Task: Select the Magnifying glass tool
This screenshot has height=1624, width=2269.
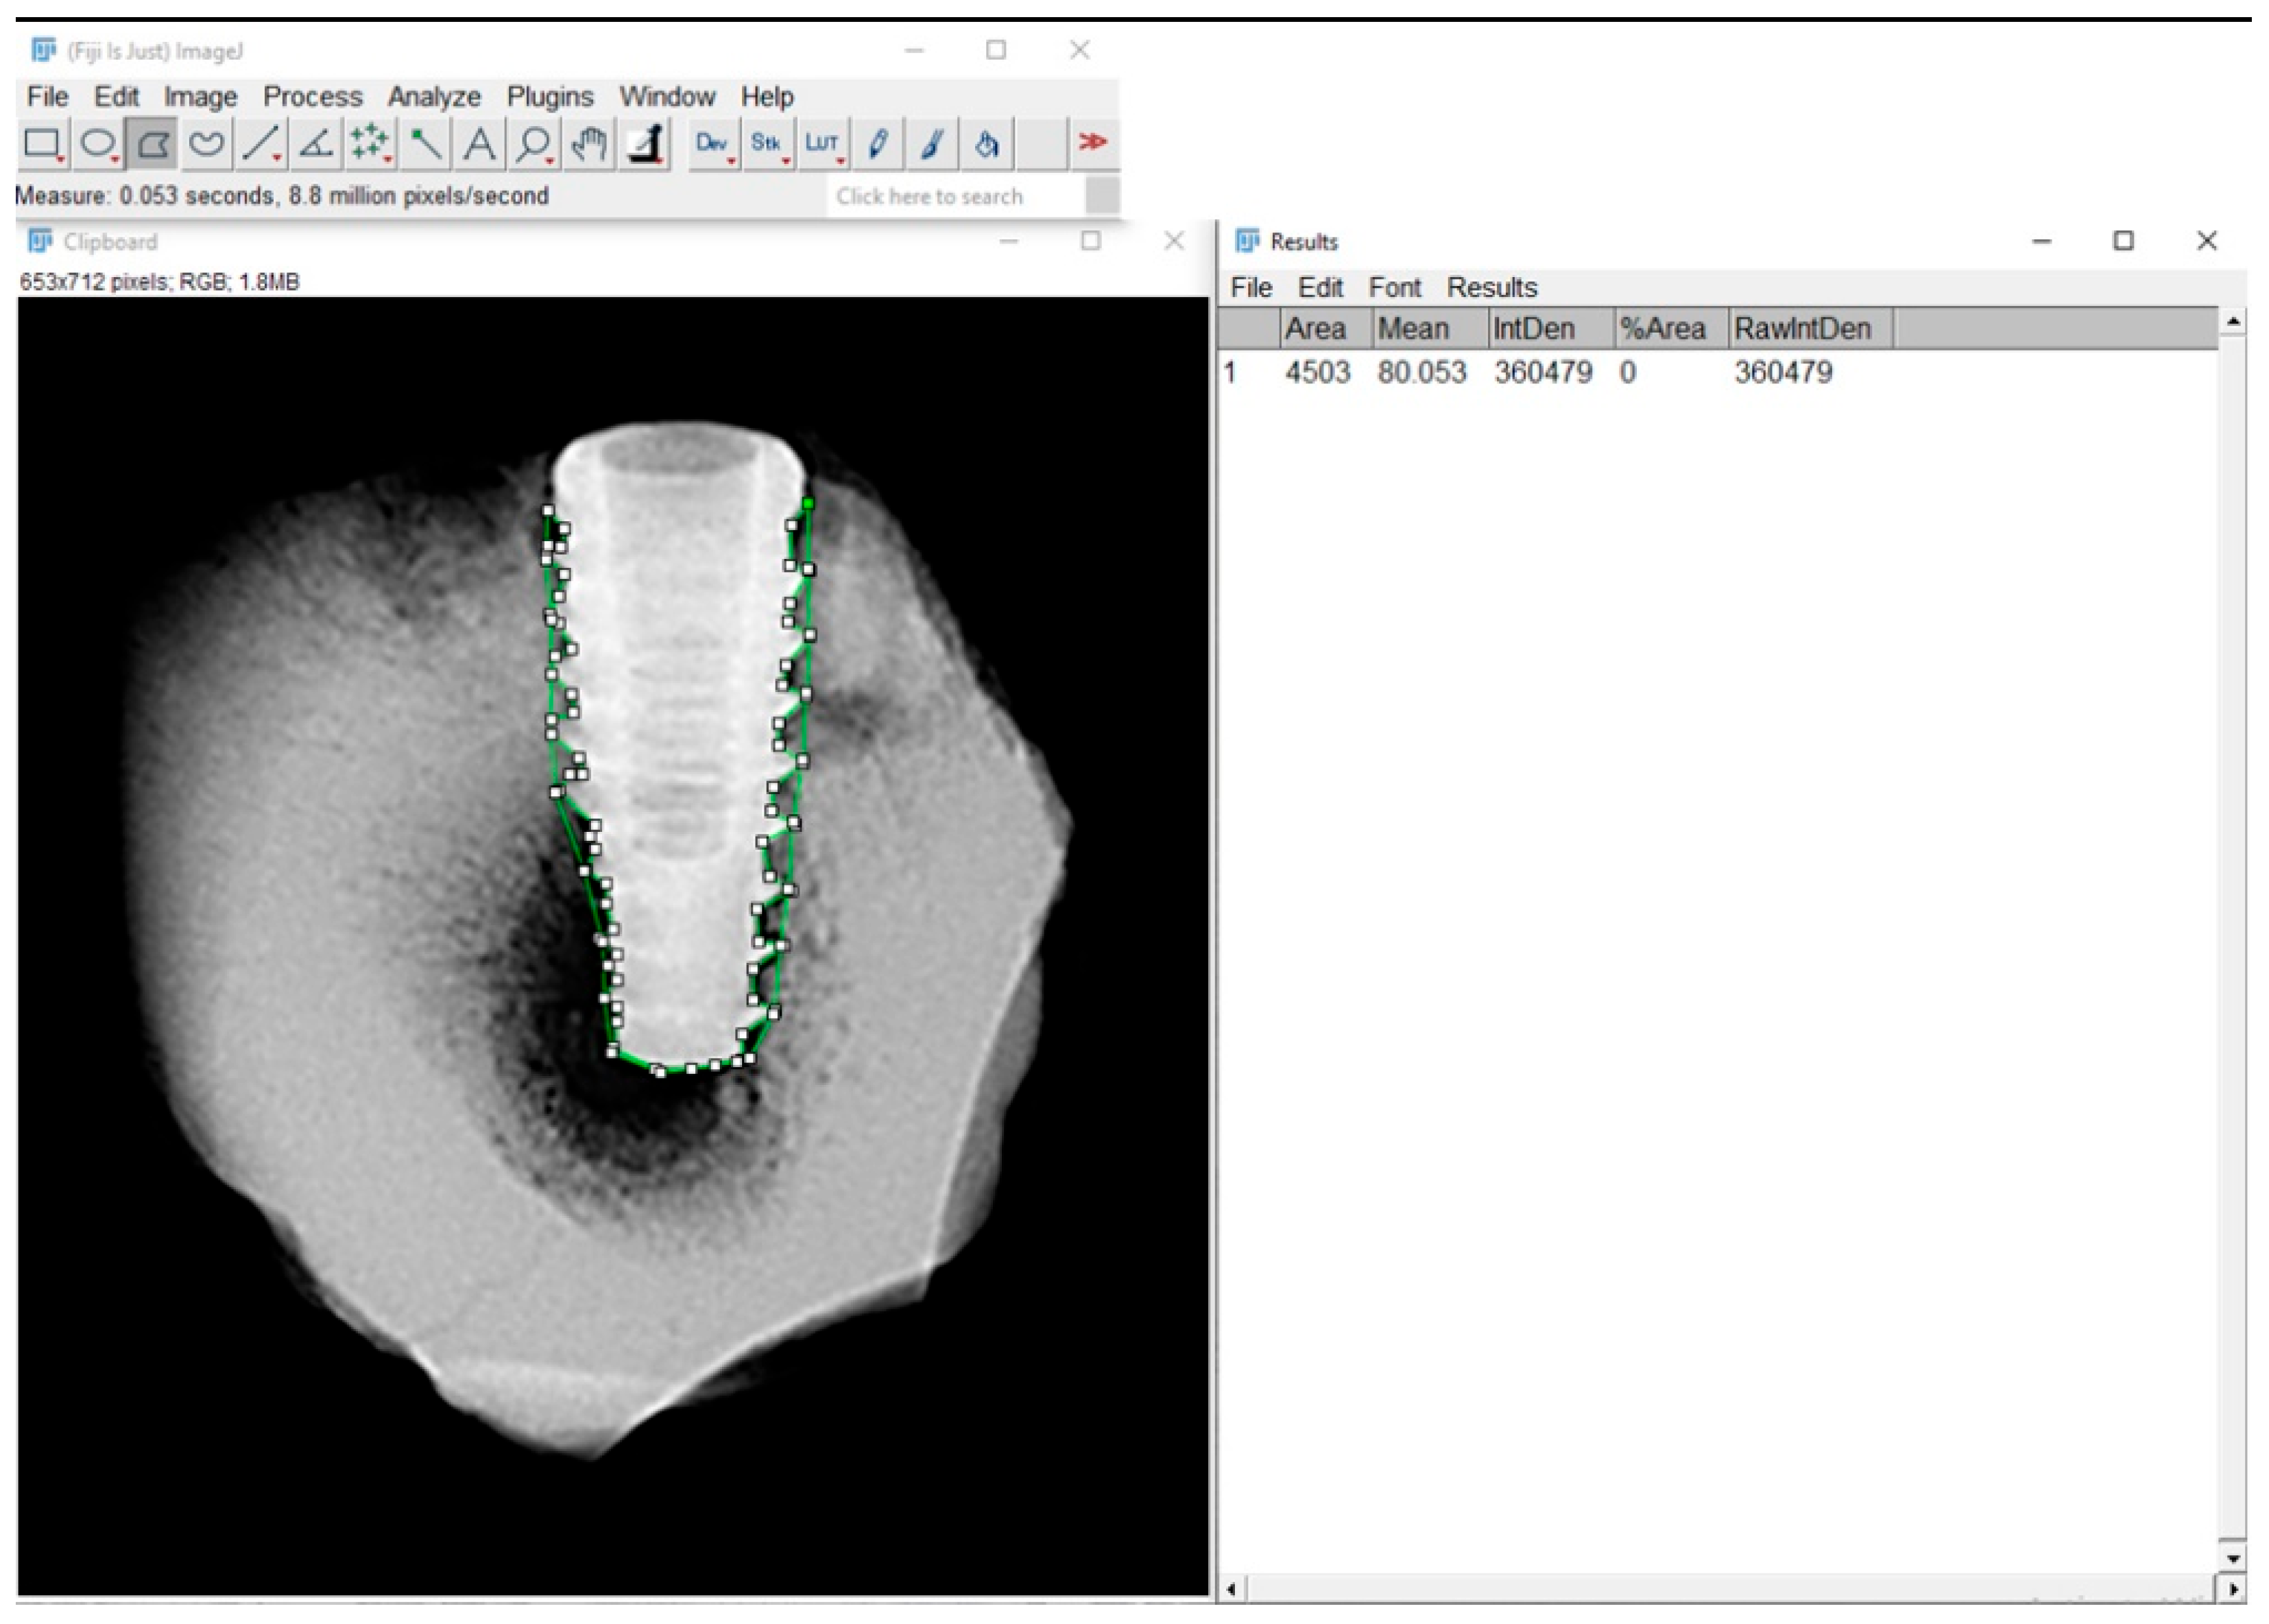Action: point(533,144)
